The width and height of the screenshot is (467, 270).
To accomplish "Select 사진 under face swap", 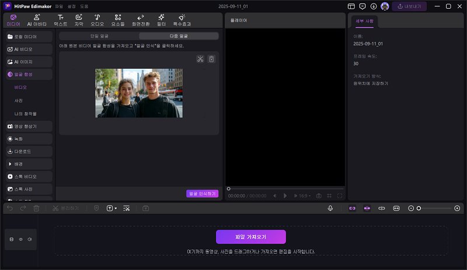I will pyautogui.click(x=19, y=101).
